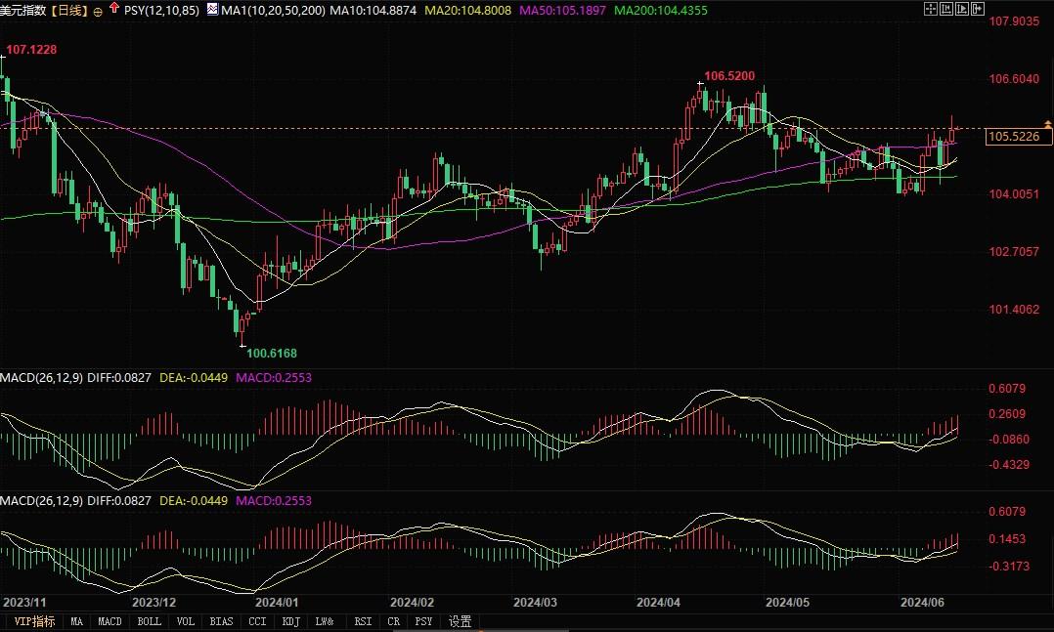Viewport: 1054px width, 632px height.
Task: Open the VIP指标 tab
Action: [34, 621]
